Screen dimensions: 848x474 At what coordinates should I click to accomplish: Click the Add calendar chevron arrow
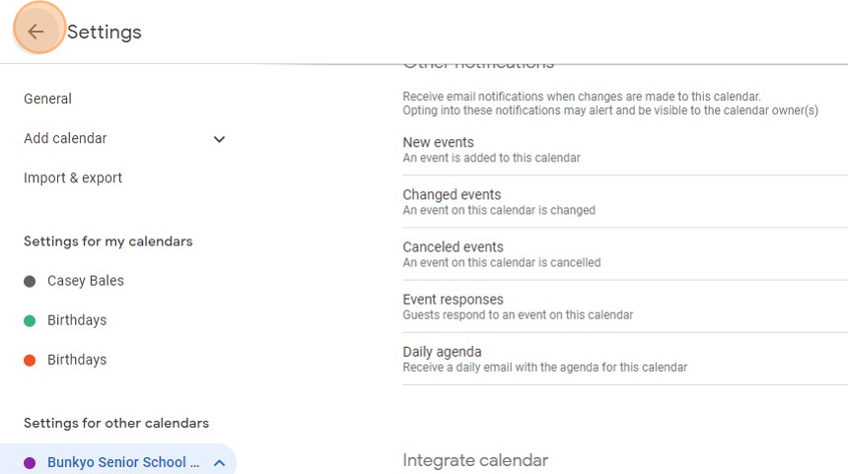click(x=219, y=139)
